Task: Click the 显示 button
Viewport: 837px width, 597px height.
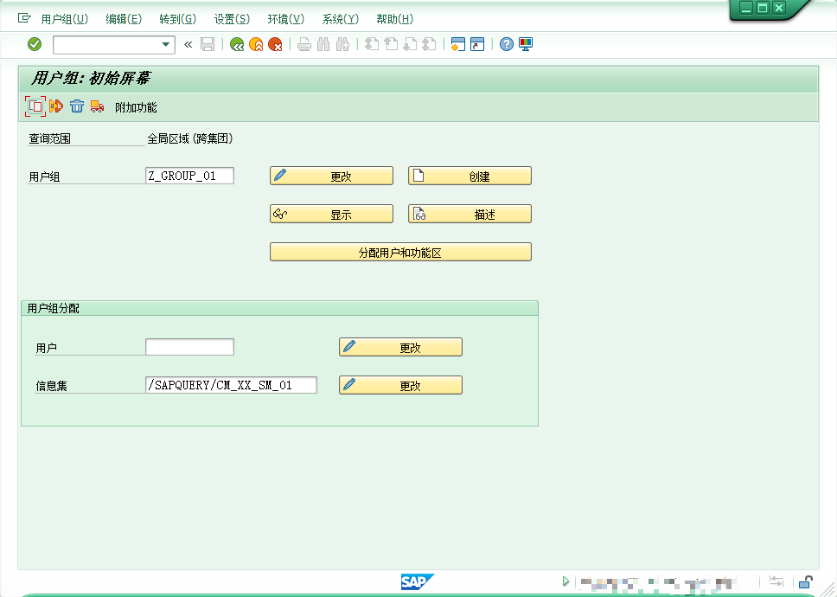Action: pyautogui.click(x=331, y=214)
